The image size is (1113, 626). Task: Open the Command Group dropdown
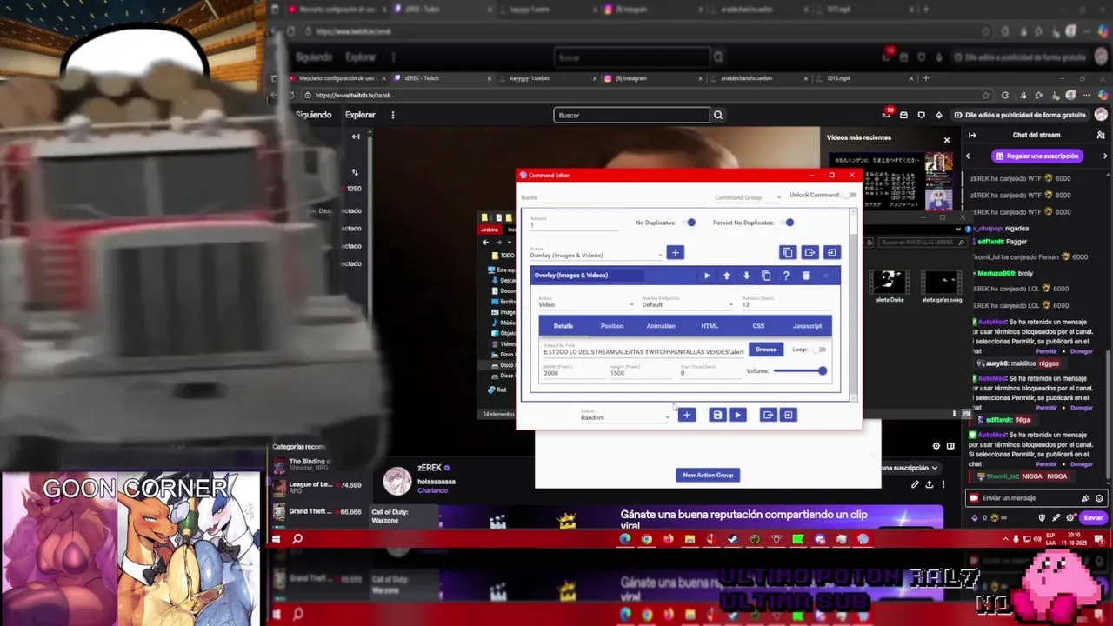tap(747, 197)
